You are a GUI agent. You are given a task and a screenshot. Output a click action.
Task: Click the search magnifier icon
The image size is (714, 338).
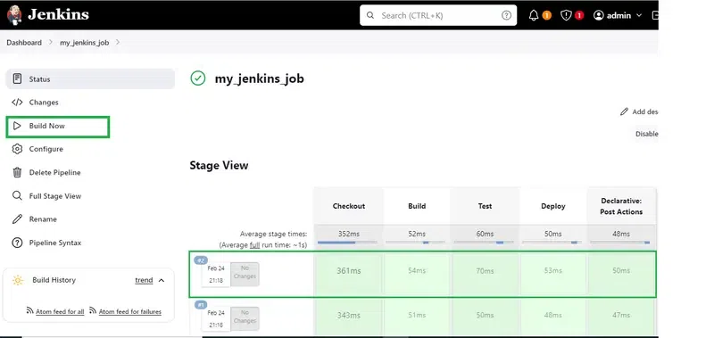pos(370,15)
